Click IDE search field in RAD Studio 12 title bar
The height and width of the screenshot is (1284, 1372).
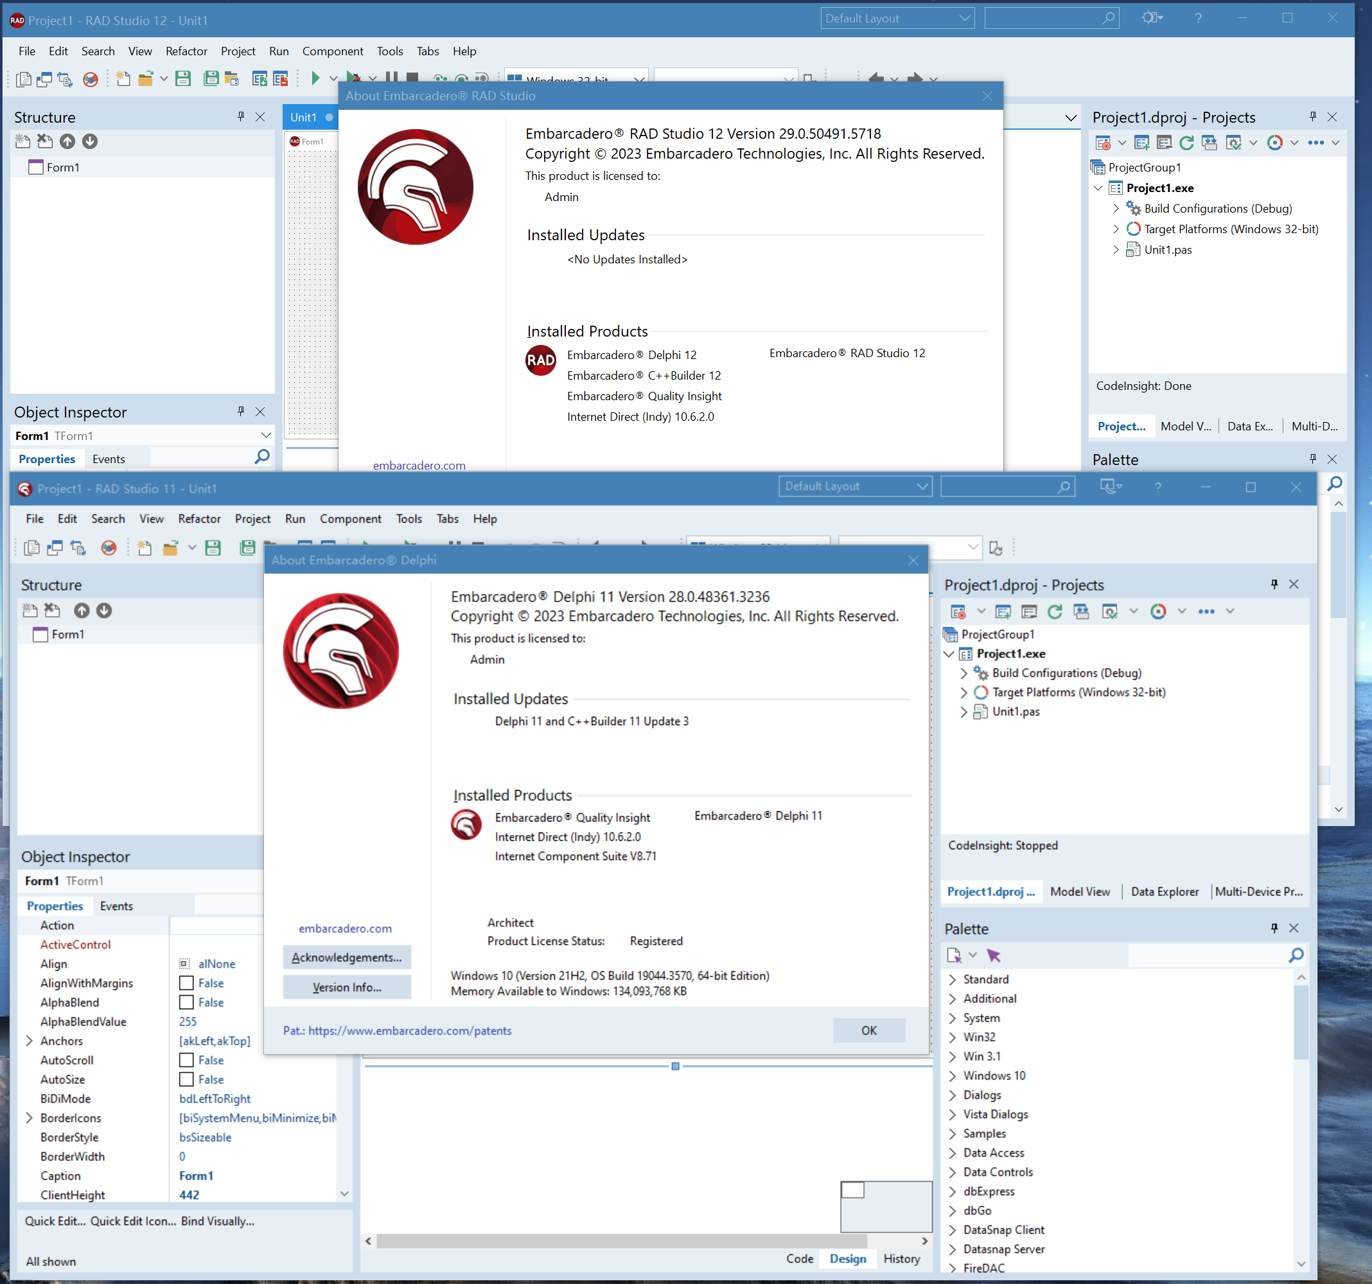pyautogui.click(x=1051, y=19)
